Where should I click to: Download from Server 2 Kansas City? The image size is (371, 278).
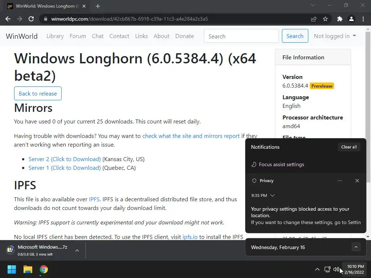click(x=64, y=159)
